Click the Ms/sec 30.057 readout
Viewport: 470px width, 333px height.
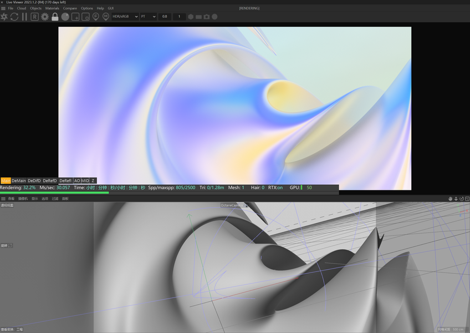click(x=54, y=188)
